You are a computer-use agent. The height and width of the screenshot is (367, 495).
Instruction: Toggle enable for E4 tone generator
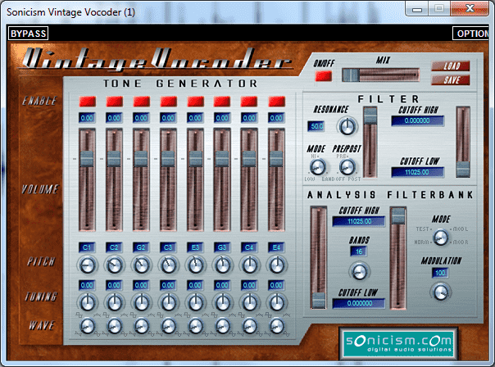[277, 102]
